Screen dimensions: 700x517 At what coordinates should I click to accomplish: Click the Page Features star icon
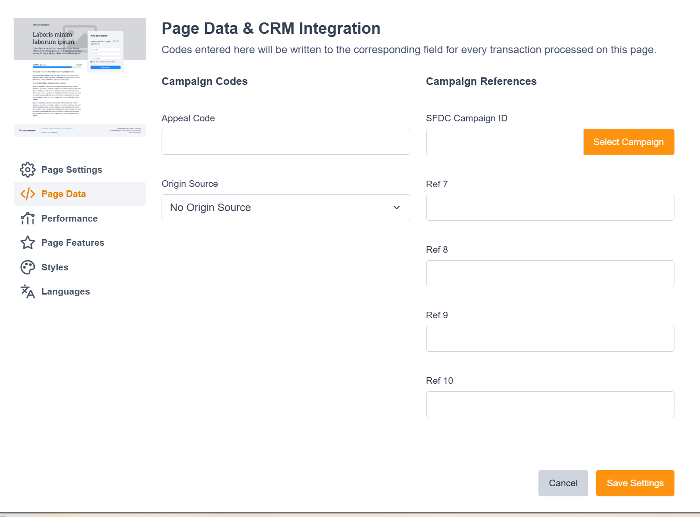tap(28, 243)
